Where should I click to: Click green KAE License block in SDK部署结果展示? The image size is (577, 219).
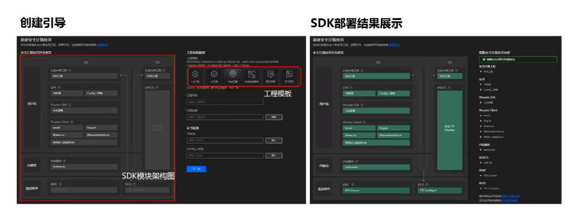(x=377, y=190)
